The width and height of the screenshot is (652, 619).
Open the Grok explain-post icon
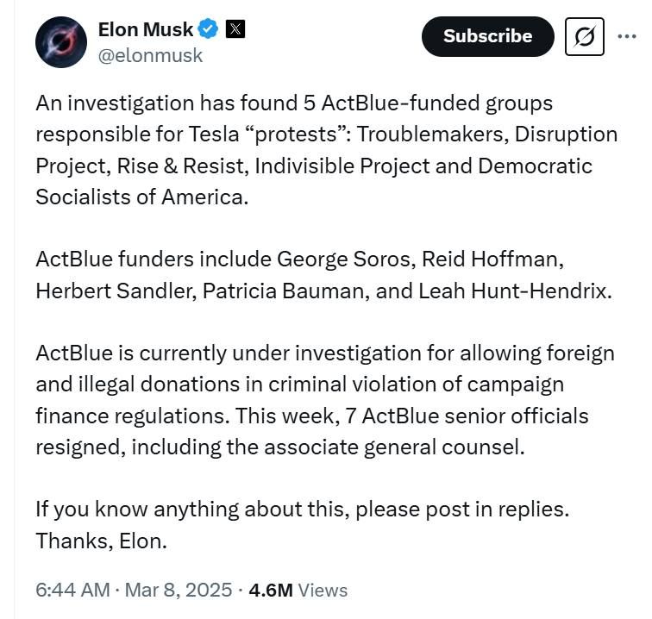click(584, 36)
